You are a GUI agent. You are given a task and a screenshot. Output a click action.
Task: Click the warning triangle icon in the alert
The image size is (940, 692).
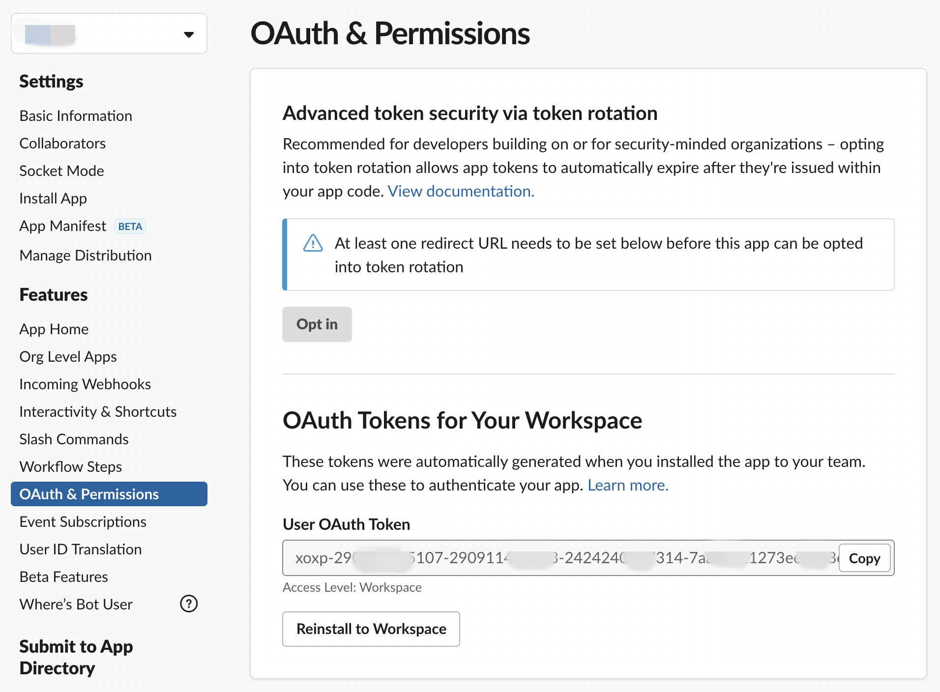(x=313, y=243)
